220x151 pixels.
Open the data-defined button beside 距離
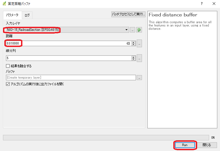(139, 43)
